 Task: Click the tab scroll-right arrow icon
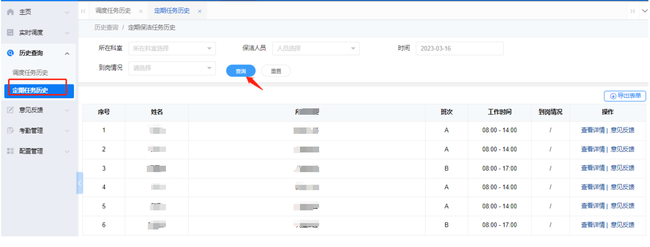point(632,11)
